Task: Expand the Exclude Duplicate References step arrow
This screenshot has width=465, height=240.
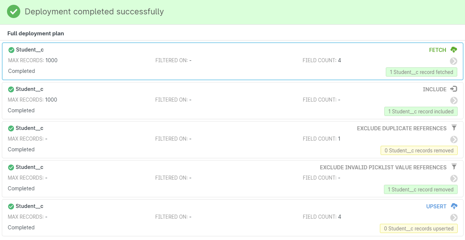Action: (x=454, y=140)
